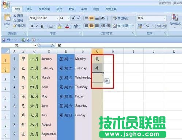Click the Decrease Decimal icon
The image size is (182, 140).
point(164,26)
